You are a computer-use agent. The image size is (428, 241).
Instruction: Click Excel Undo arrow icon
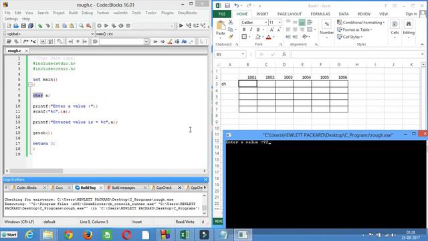click(x=236, y=6)
